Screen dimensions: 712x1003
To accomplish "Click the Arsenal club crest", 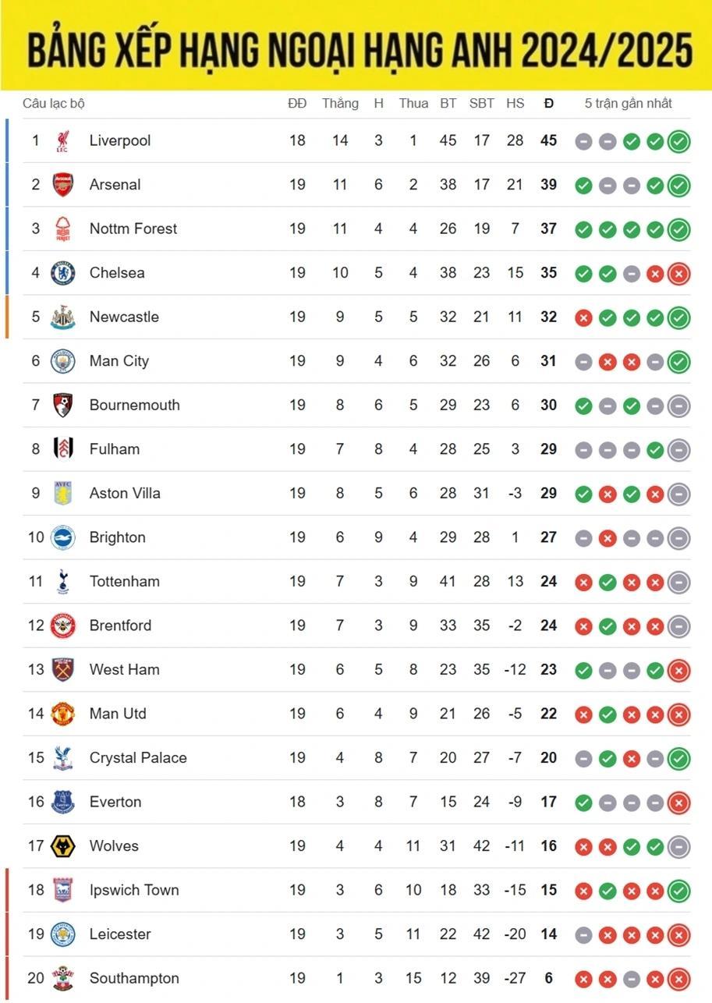I will (63, 185).
